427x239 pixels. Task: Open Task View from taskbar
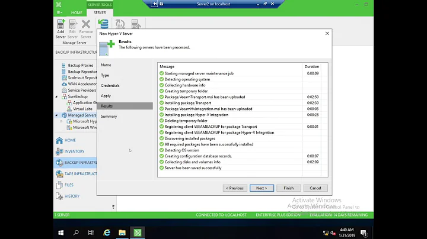91,232
